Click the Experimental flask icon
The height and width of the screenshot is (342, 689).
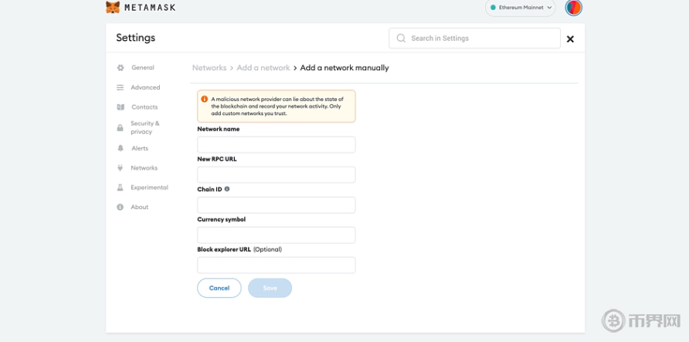[x=120, y=188]
